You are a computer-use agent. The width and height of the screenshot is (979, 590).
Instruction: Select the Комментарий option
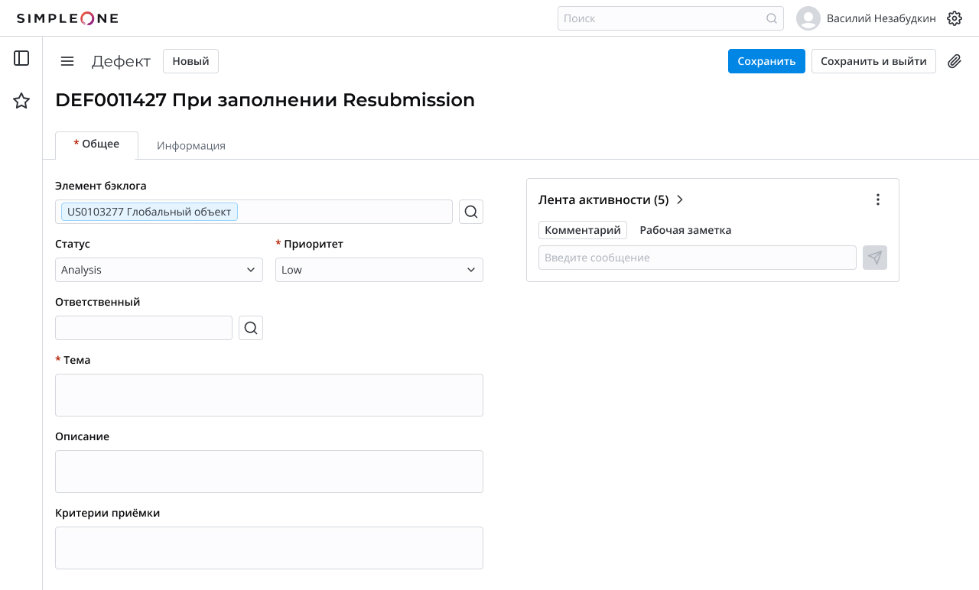(x=583, y=230)
